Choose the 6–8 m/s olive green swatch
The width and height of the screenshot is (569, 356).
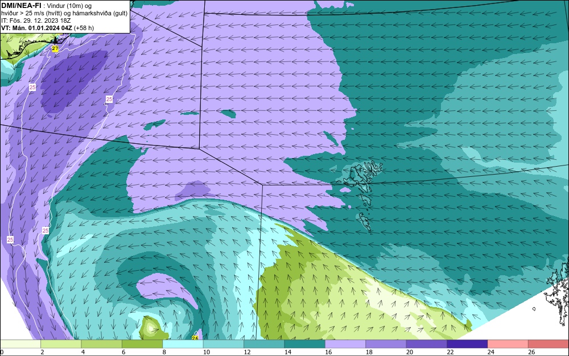(142, 344)
